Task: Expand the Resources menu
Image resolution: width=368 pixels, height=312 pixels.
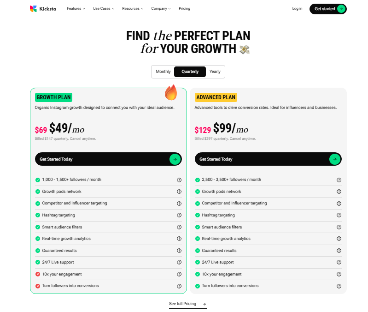Action: point(133,8)
